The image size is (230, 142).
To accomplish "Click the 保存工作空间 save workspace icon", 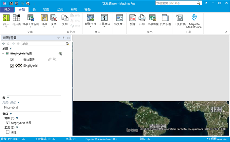I will pyautogui.click(x=31, y=18).
